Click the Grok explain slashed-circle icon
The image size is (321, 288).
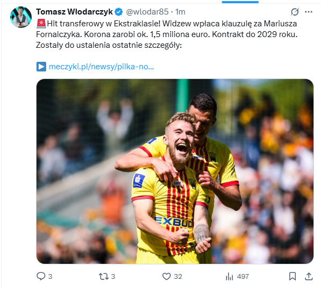(x=295, y=12)
